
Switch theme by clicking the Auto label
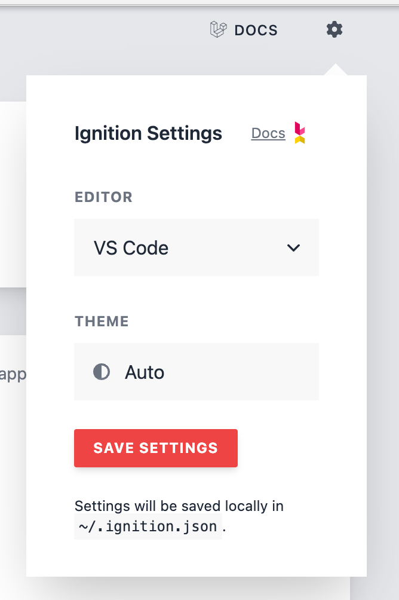tap(145, 372)
